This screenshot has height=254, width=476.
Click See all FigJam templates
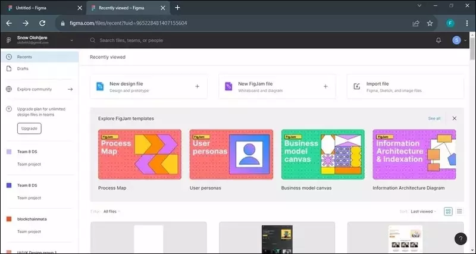pyautogui.click(x=434, y=118)
